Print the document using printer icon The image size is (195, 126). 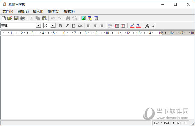[23, 18]
